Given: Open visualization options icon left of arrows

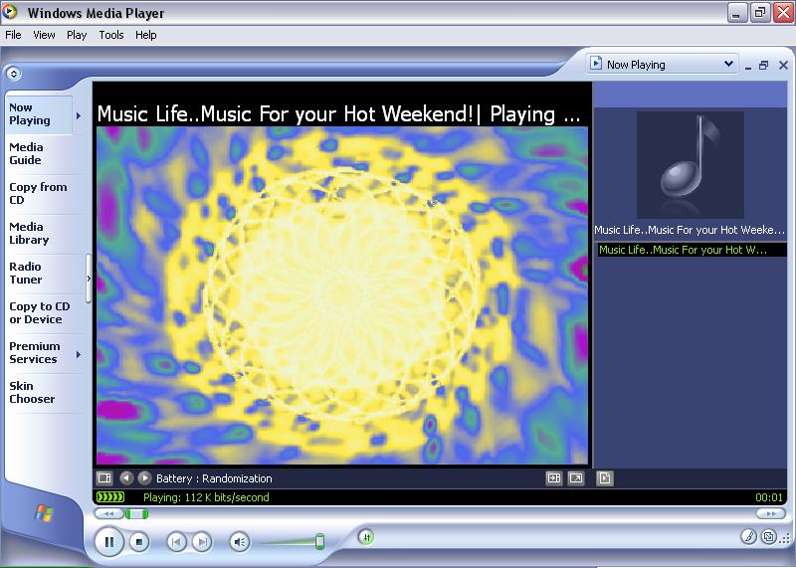Looking at the screenshot, I should tap(104, 478).
